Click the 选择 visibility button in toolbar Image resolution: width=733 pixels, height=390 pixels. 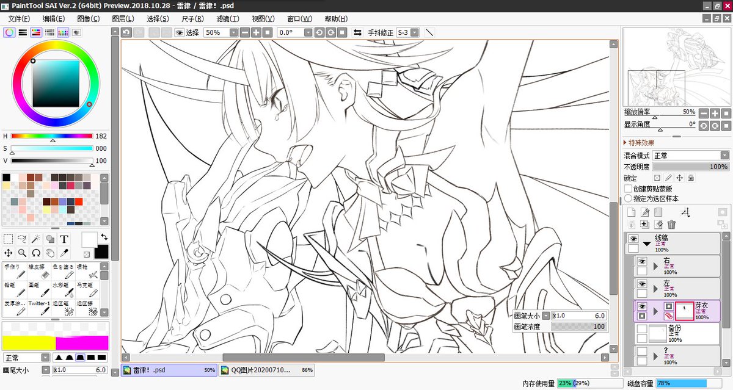[188, 32]
